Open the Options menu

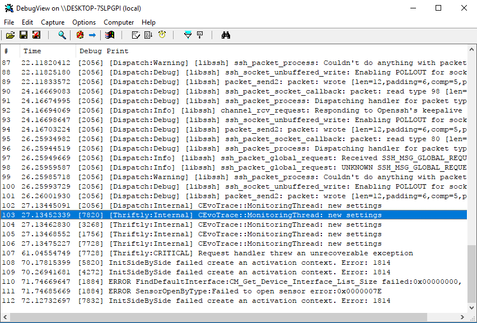pos(84,22)
